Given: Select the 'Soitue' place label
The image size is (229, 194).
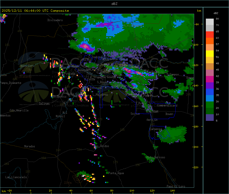Looking at the screenshot, I should click(135, 114).
